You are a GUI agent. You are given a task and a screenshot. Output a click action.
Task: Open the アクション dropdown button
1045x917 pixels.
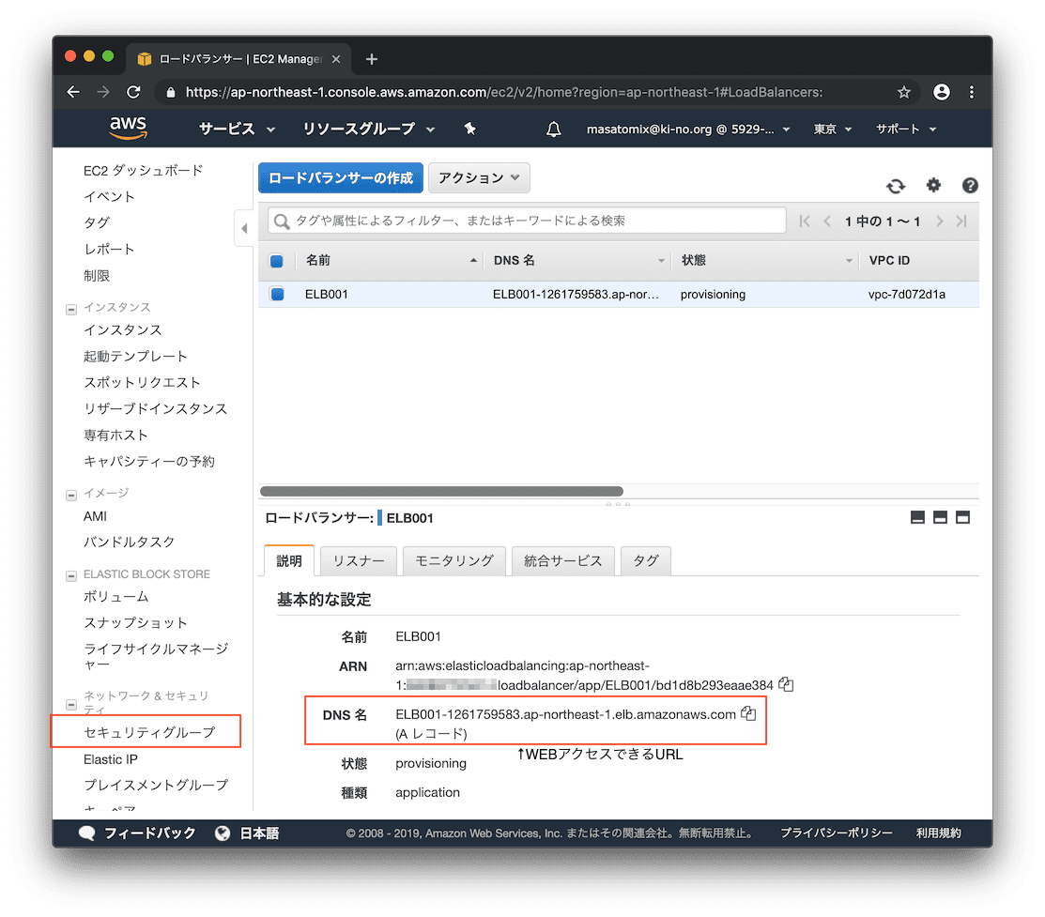coord(479,178)
